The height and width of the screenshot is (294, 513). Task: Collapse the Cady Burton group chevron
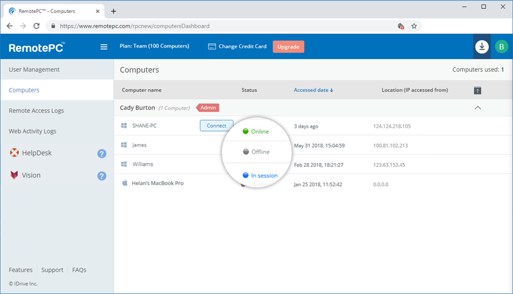478,108
